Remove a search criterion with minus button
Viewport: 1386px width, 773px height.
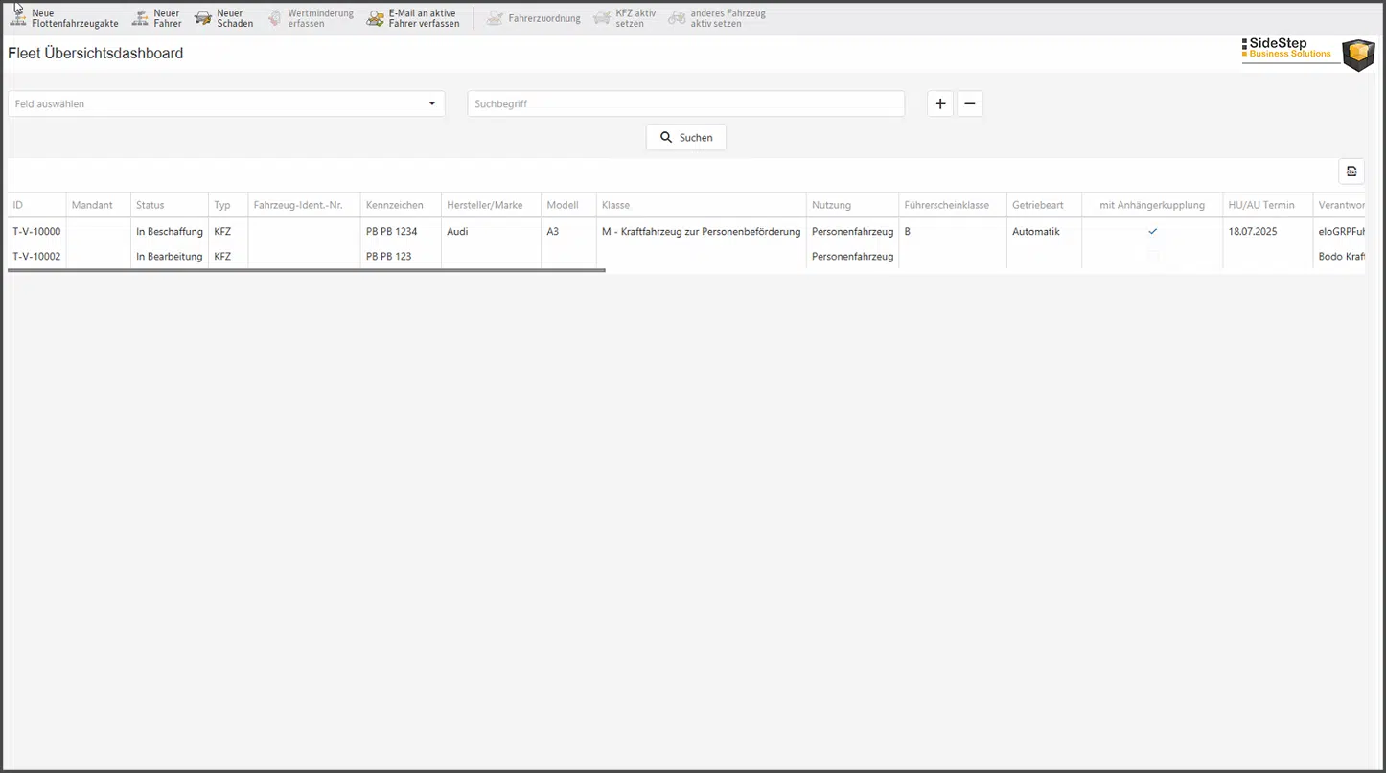(x=970, y=103)
